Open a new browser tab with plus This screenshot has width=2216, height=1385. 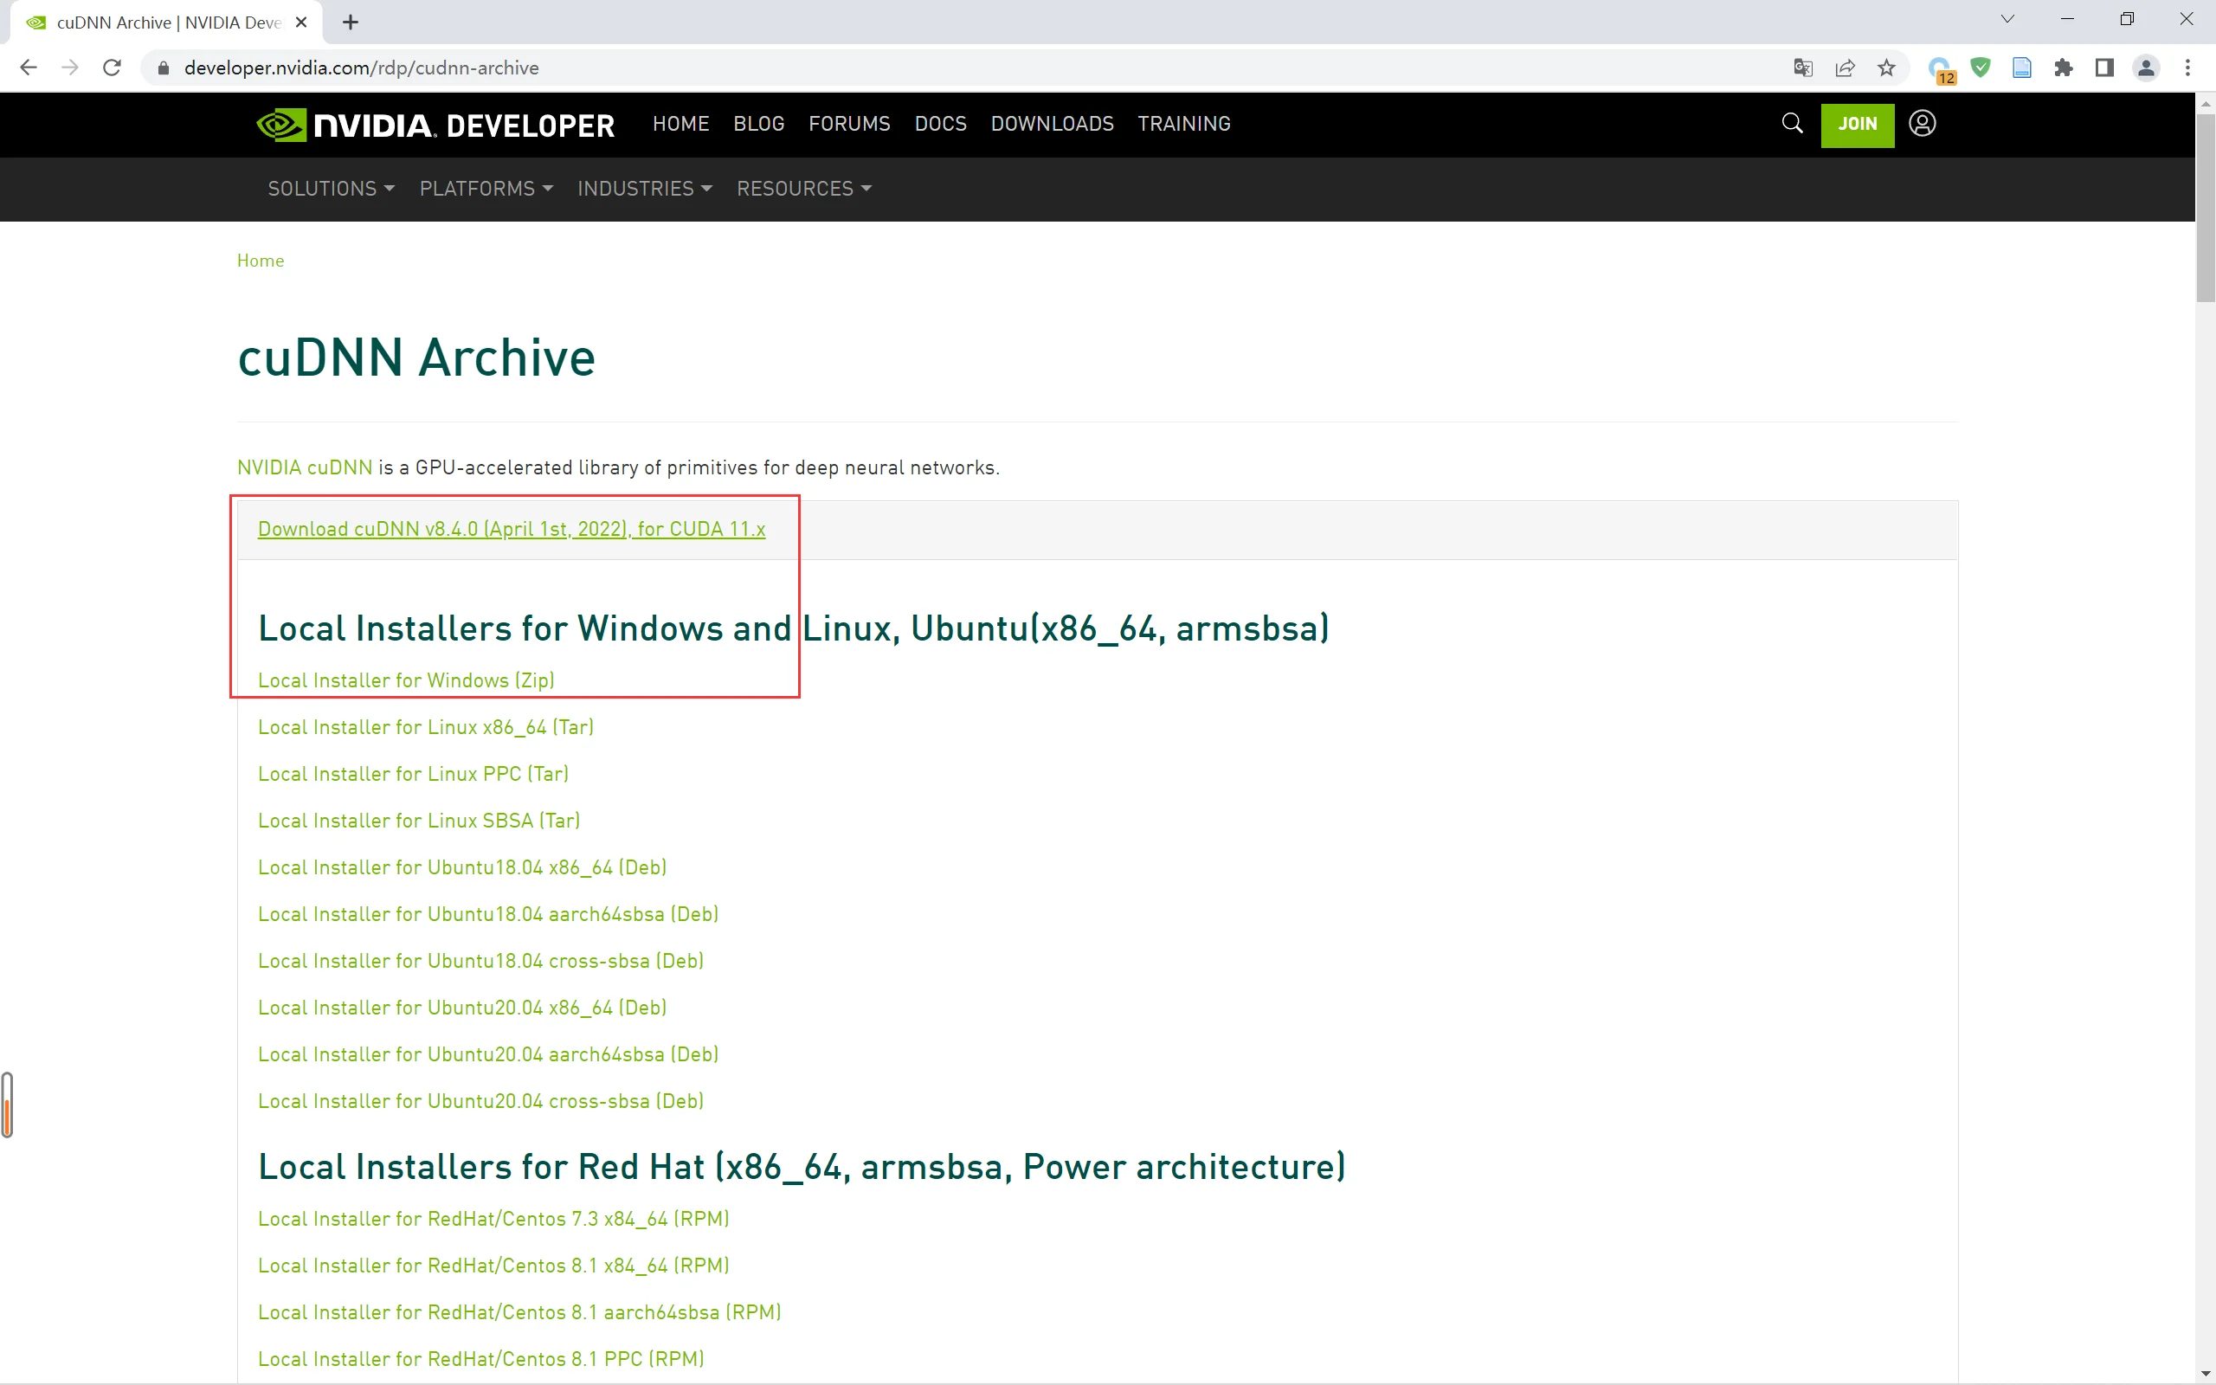click(x=351, y=22)
